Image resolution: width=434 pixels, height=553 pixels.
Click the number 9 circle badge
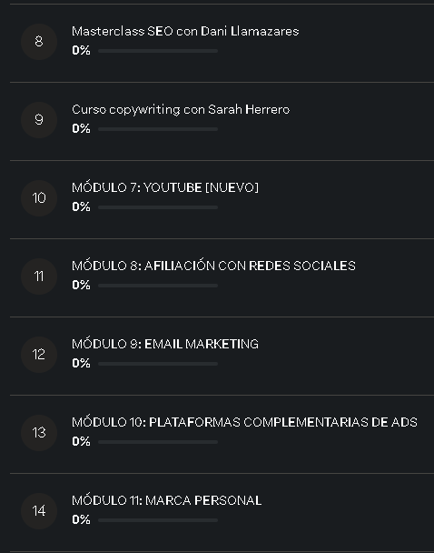(39, 120)
